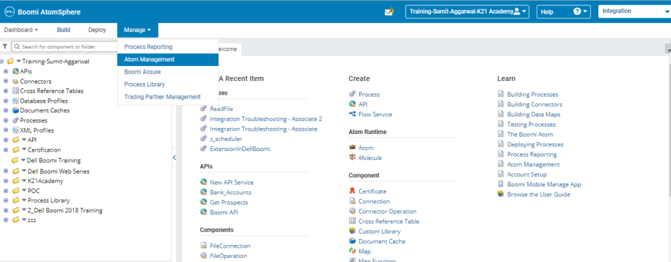Image resolution: width=671 pixels, height=262 pixels.
Task: Select the Dell Boomi Training folder
Action: point(54,161)
